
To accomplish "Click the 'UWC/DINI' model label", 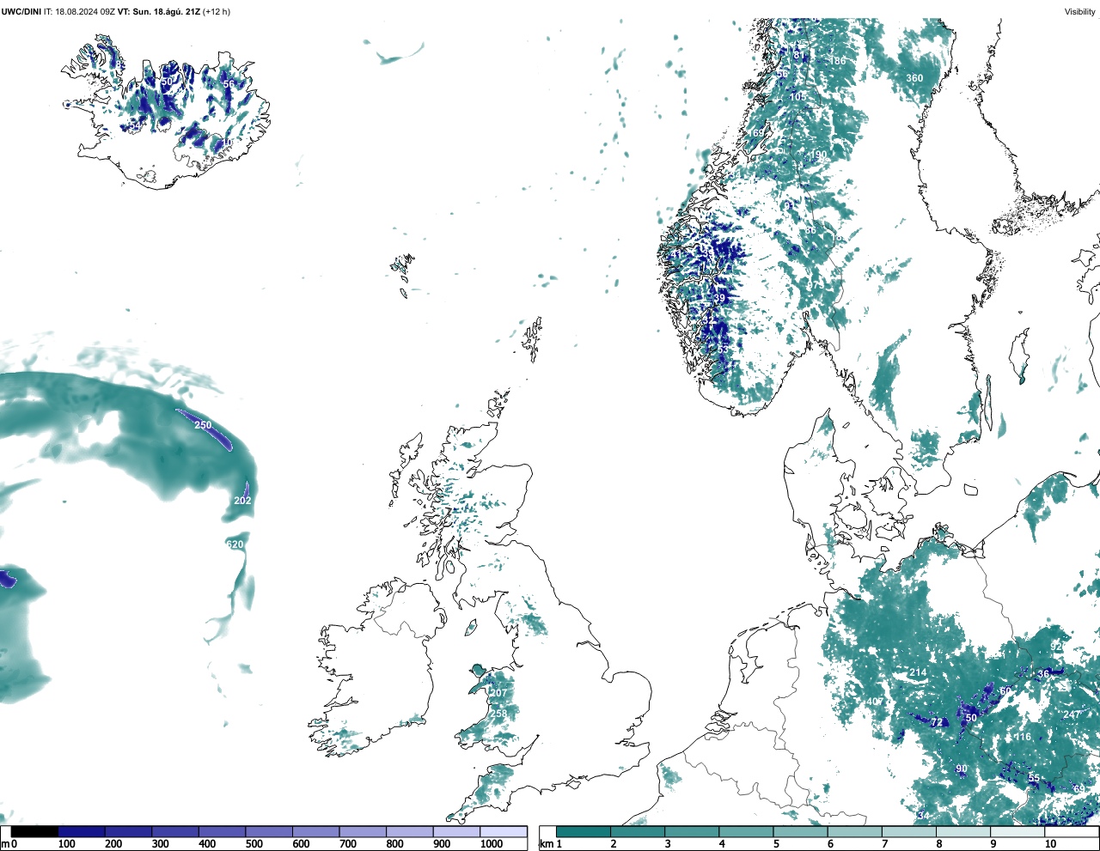I will pyautogui.click(x=21, y=12).
